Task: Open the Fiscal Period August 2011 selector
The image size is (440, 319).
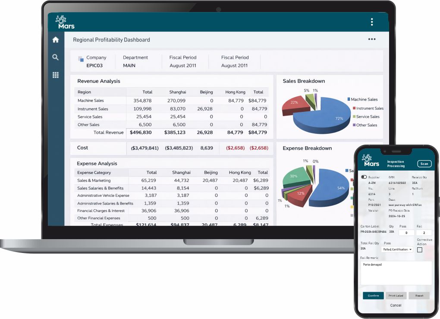Action: [x=183, y=61]
